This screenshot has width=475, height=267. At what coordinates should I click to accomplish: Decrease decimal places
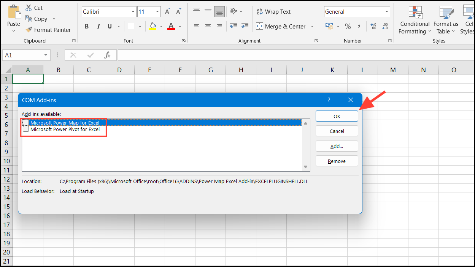pyautogui.click(x=385, y=26)
